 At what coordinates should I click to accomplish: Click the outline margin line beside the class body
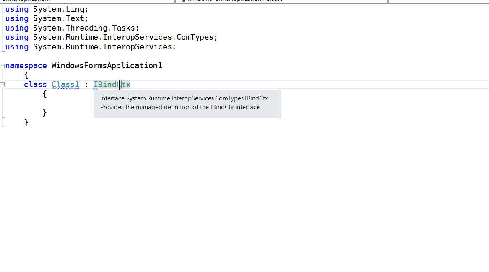(3, 103)
